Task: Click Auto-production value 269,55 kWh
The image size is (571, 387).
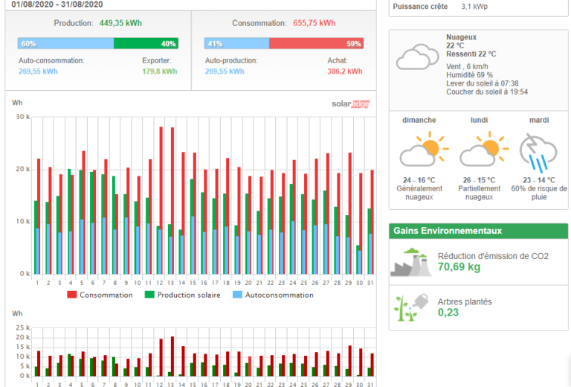Action: (x=225, y=71)
